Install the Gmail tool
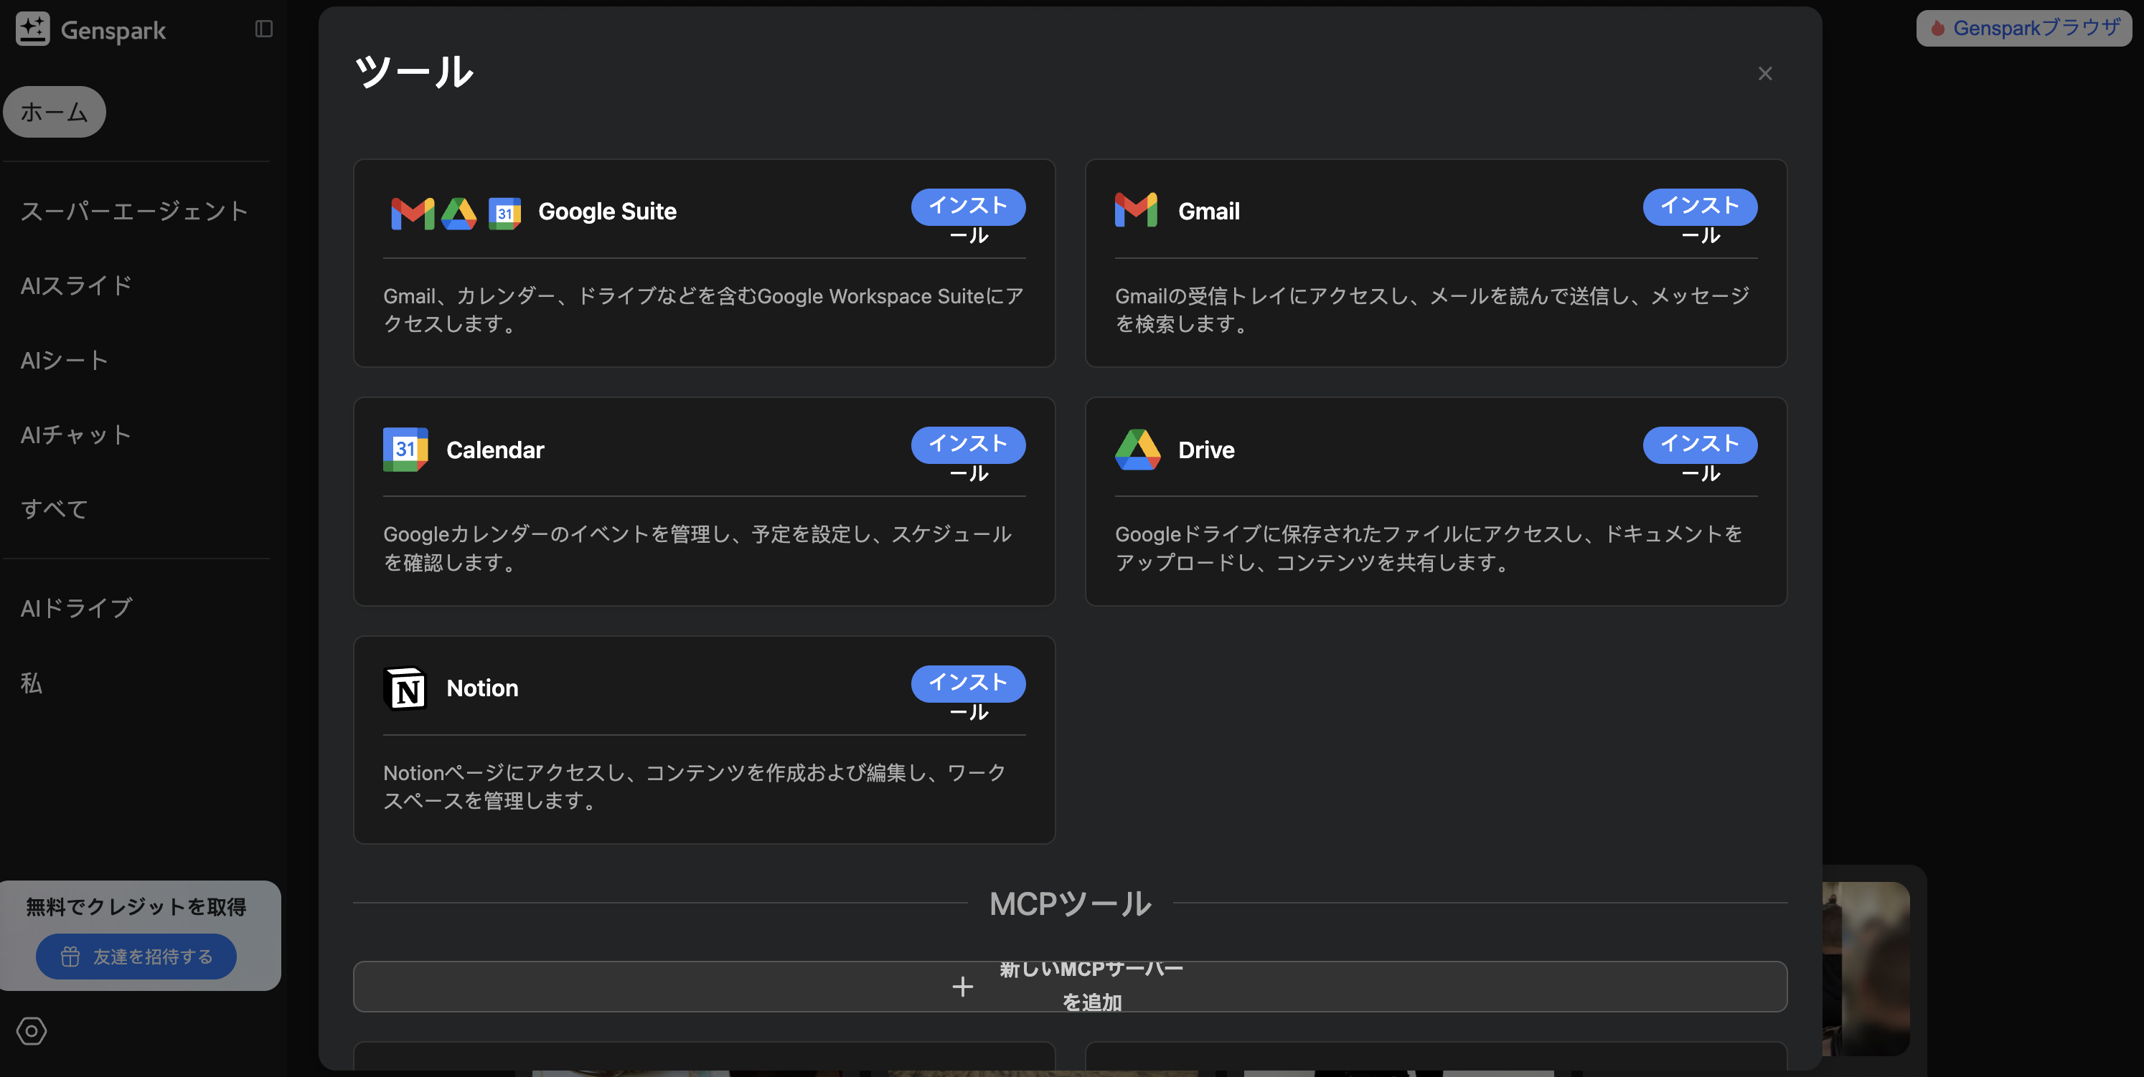Viewport: 2144px width, 1077px height. pos(1700,207)
